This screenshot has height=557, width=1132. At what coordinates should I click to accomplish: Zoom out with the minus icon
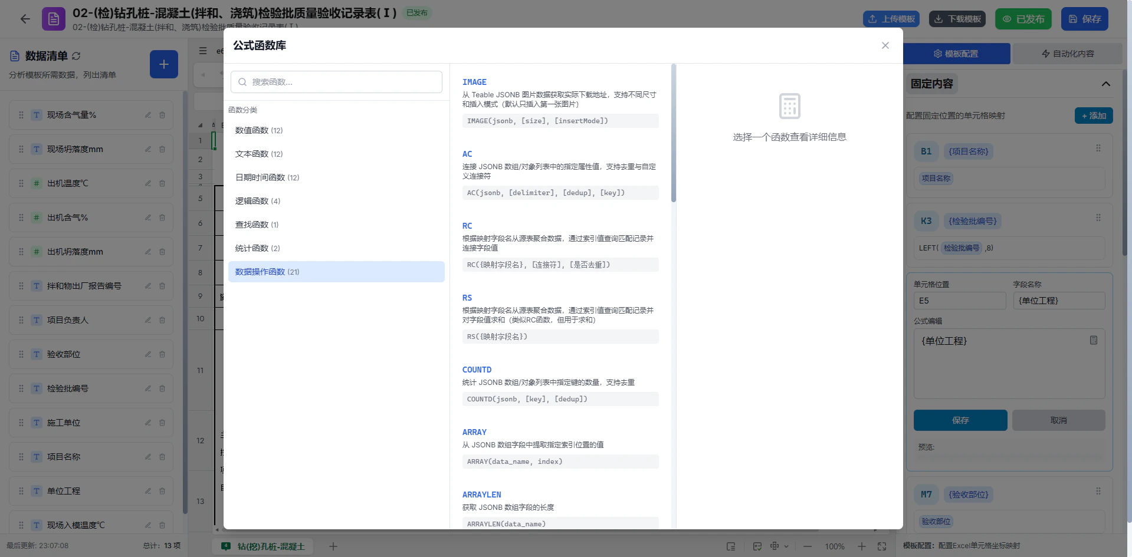click(808, 546)
